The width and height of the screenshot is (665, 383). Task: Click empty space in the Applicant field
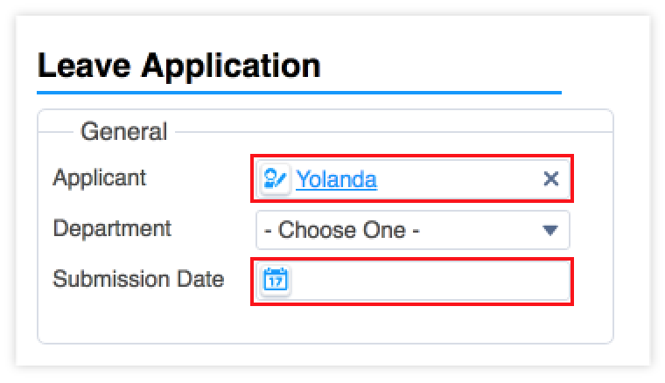tap(458, 178)
